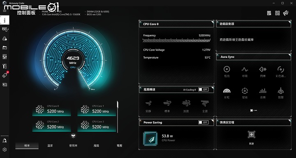Select the CPU Core 0 5200 MHz card
Screen dimensions: 296x158
(51, 110)
